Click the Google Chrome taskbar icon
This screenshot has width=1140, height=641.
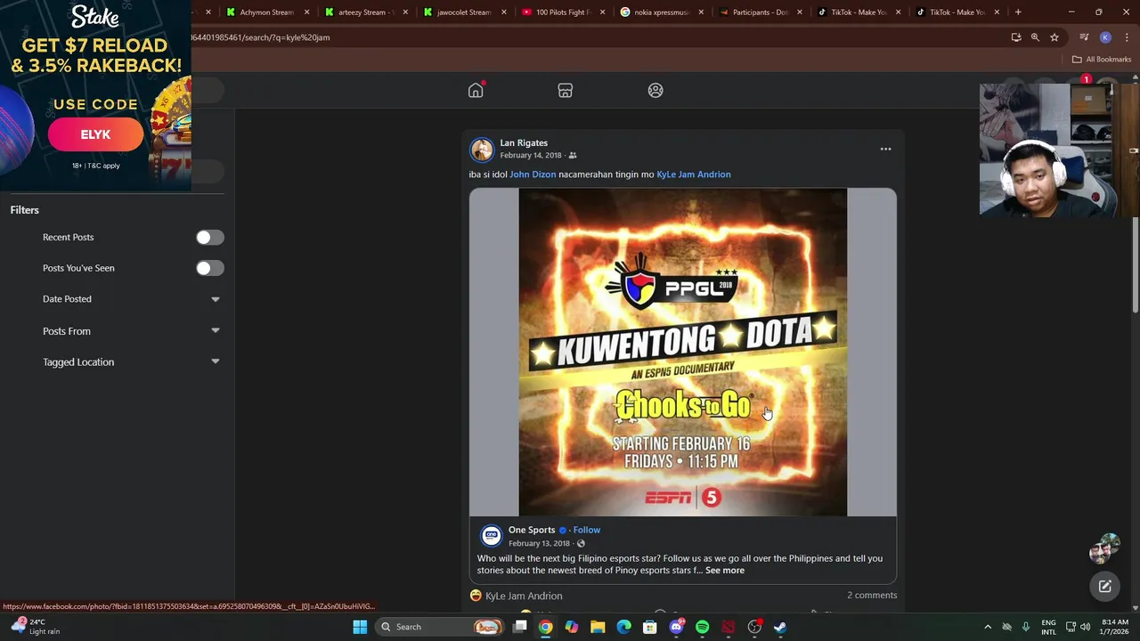point(545,627)
